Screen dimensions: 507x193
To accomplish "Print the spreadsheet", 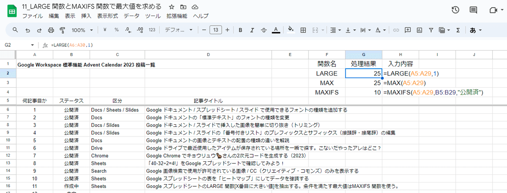I will 51,30.
